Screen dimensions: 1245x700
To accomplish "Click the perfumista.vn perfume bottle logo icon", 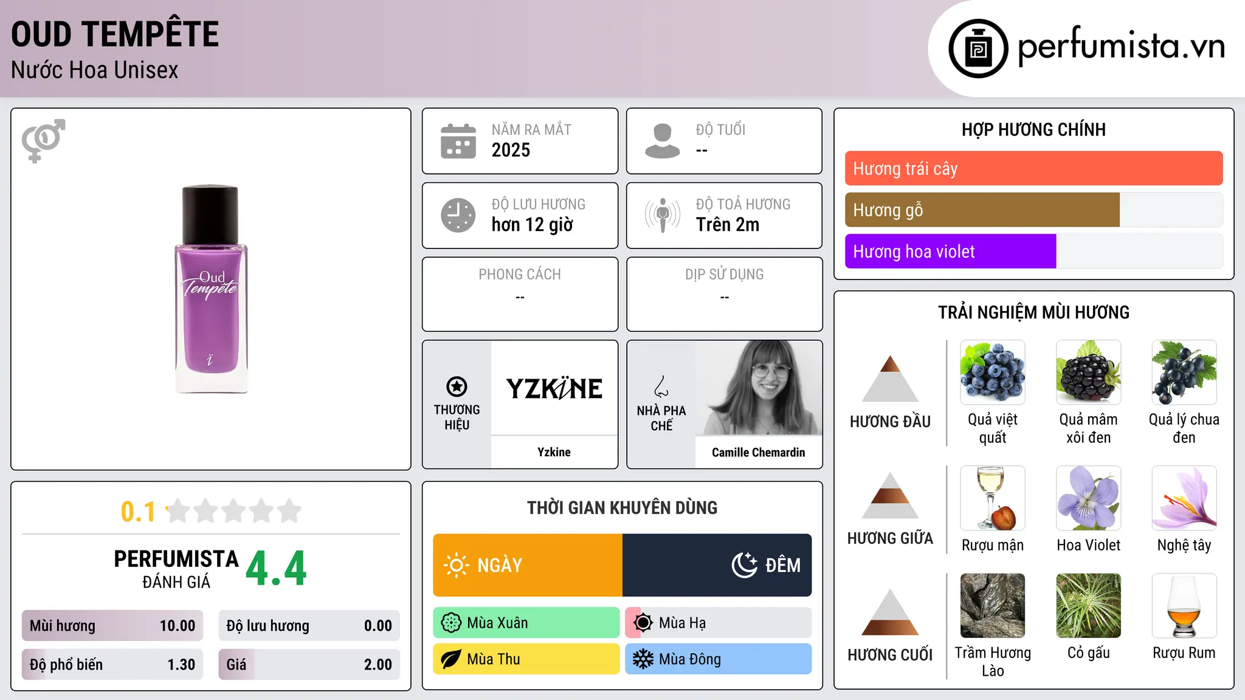I will click(978, 49).
